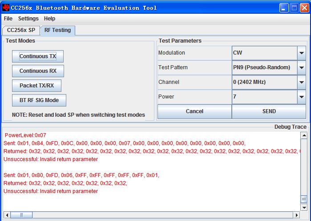Open the File menu
Viewport: 311px width, 221px height.
tap(8, 19)
